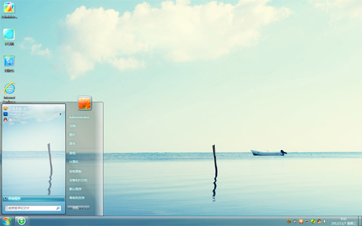This screenshot has height=226, width=362.
Task: Open Default Programs (默认程序) in Start menu
Action: pyautogui.click(x=75, y=189)
